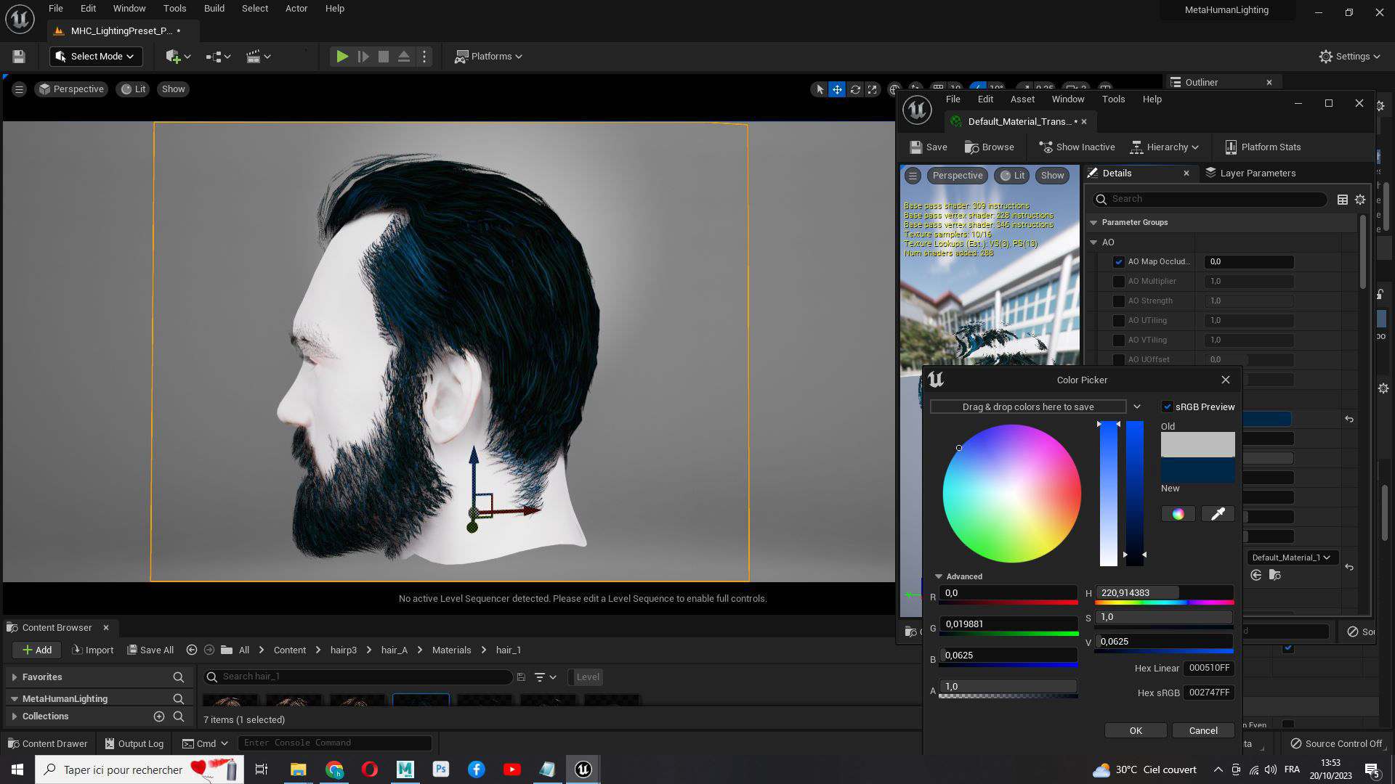Enable the AO UTiling checkbox

(1119, 321)
